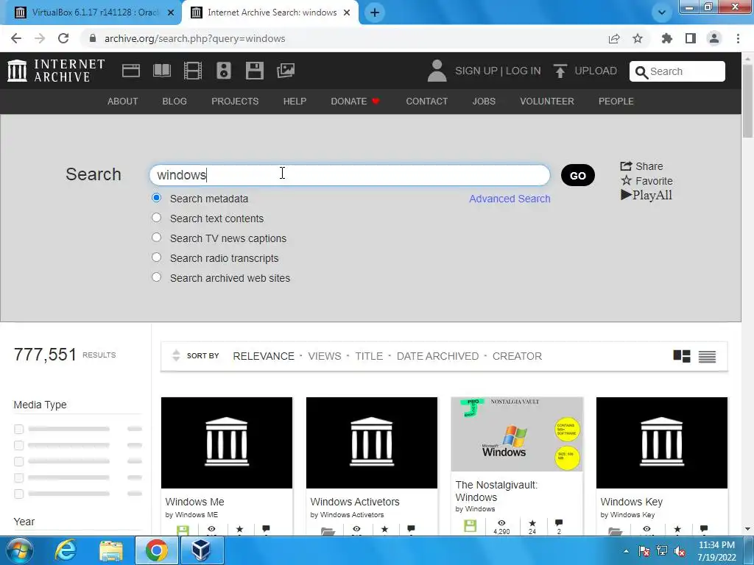
Task: Expand the Chrome tab search chevron
Action: coord(662,13)
